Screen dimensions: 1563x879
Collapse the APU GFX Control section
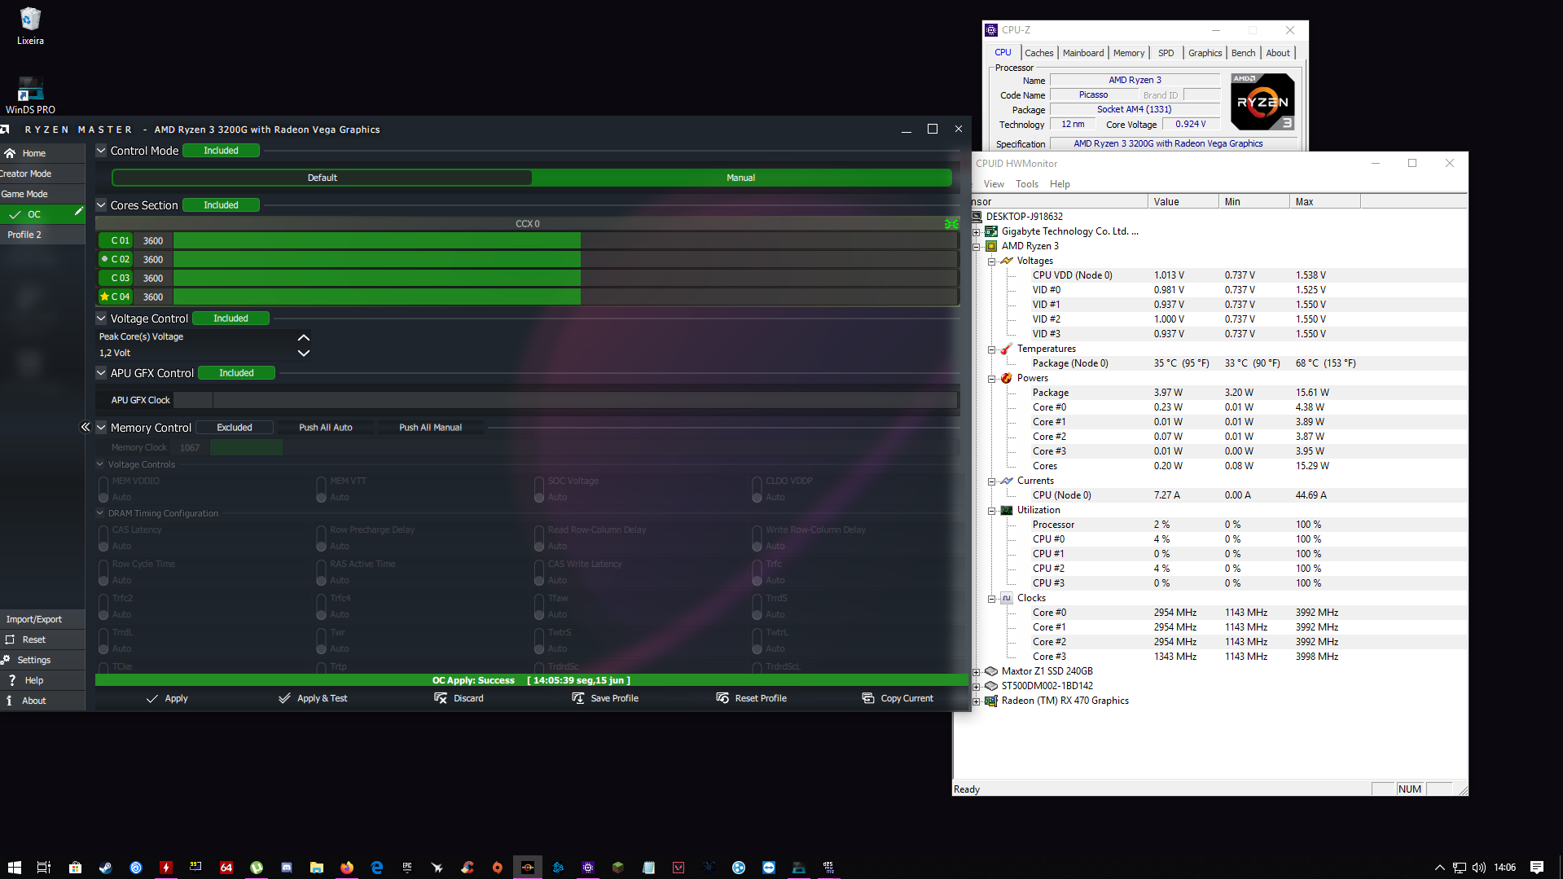pos(101,373)
